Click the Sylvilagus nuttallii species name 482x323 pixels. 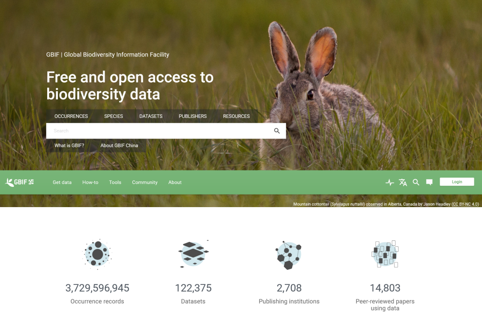click(x=348, y=204)
